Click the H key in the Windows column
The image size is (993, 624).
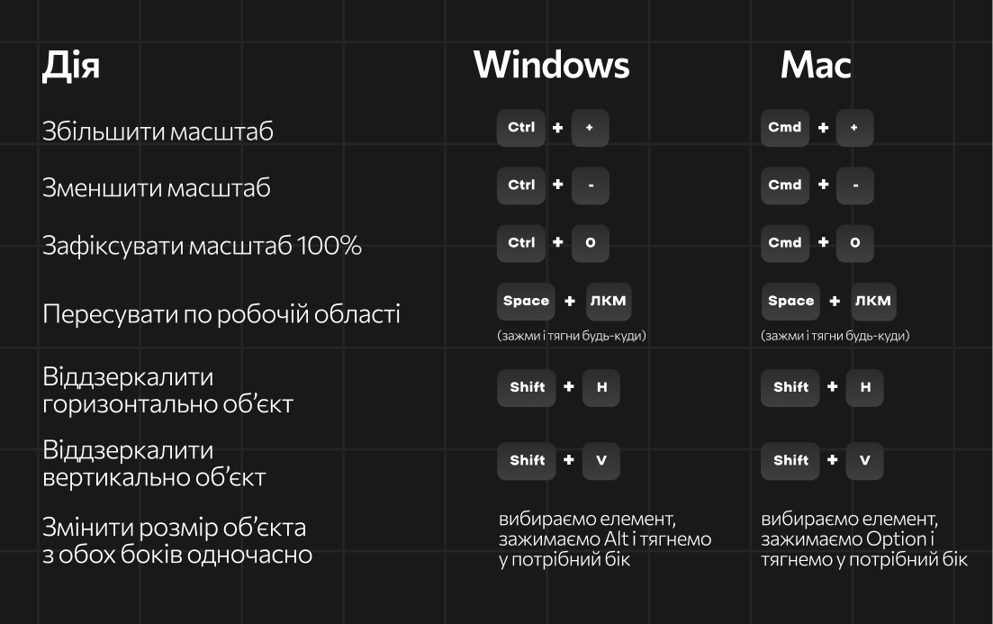601,387
